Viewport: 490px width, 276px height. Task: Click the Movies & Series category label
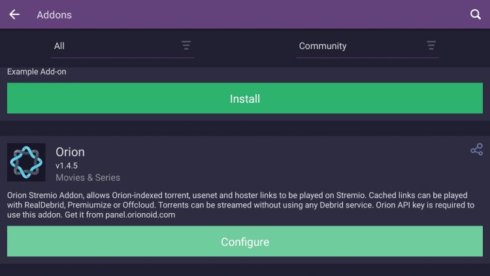tap(88, 177)
